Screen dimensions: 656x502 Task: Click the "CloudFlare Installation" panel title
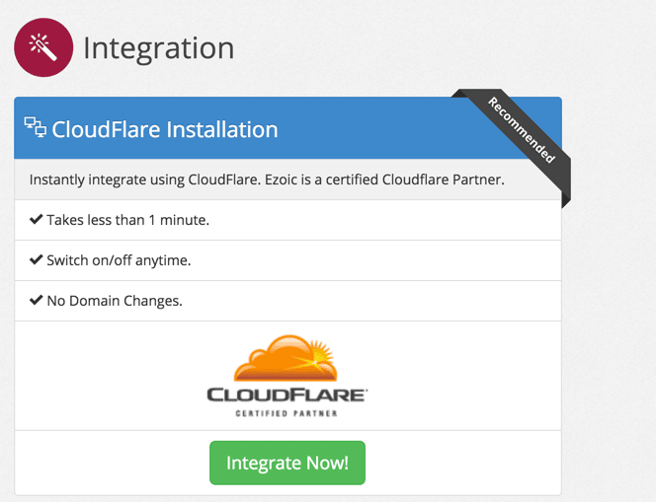pyautogui.click(x=164, y=129)
